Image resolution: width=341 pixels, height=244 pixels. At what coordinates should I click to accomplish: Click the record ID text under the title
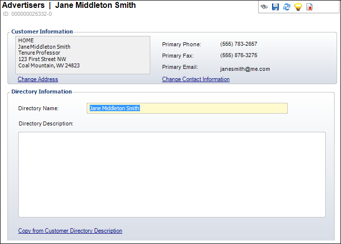pyautogui.click(x=27, y=14)
